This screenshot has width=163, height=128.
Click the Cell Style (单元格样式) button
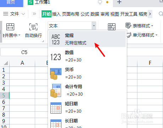142,35
